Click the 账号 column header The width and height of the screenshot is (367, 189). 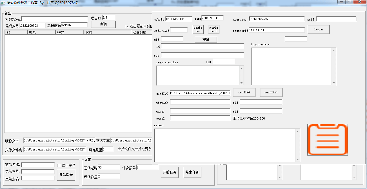point(41,32)
